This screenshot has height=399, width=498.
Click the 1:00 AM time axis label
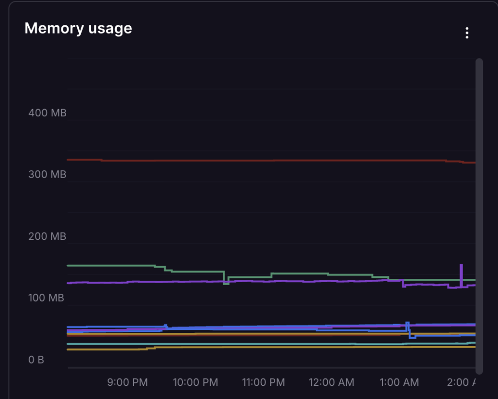(399, 382)
